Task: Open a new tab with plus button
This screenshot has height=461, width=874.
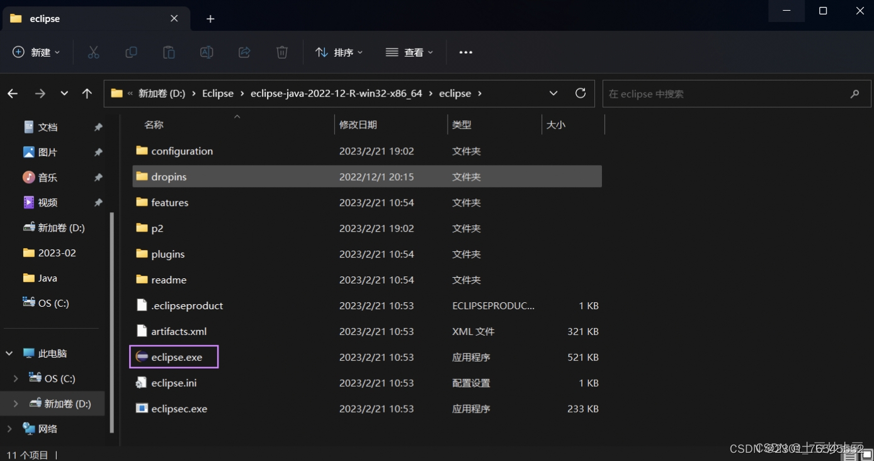Action: point(210,19)
